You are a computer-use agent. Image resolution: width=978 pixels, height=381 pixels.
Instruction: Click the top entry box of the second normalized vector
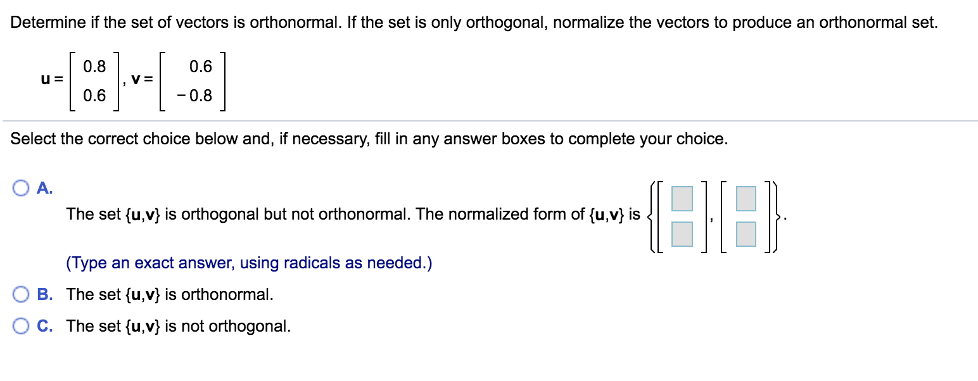click(746, 199)
